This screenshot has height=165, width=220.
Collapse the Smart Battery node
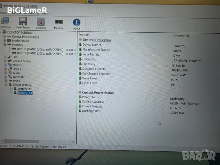click(6, 85)
